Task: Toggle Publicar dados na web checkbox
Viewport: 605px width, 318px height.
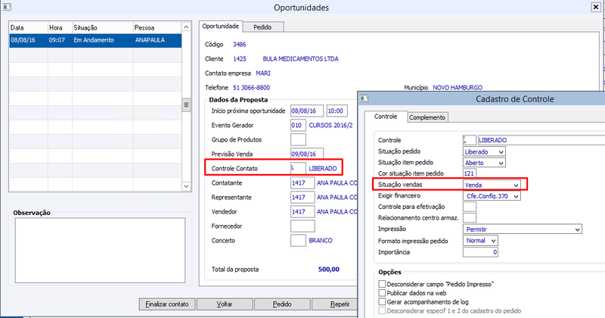Action: (382, 293)
